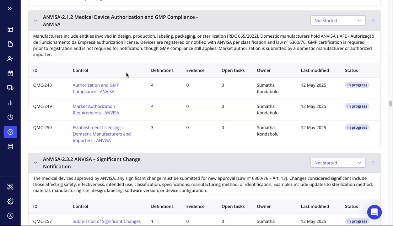Open status dropdown for ANVISA-2.3.2 section
This screenshot has height=226, width=393.
coord(338,163)
